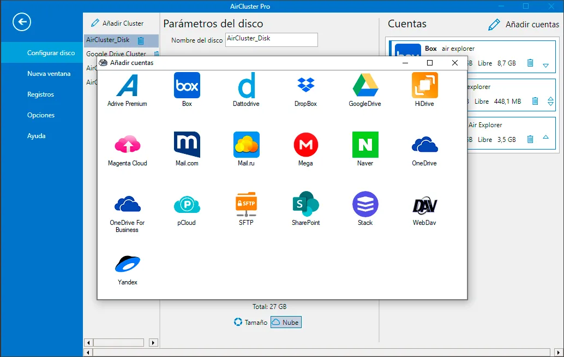
Task: Maximize the Añadir cuentas dialog
Action: point(429,63)
